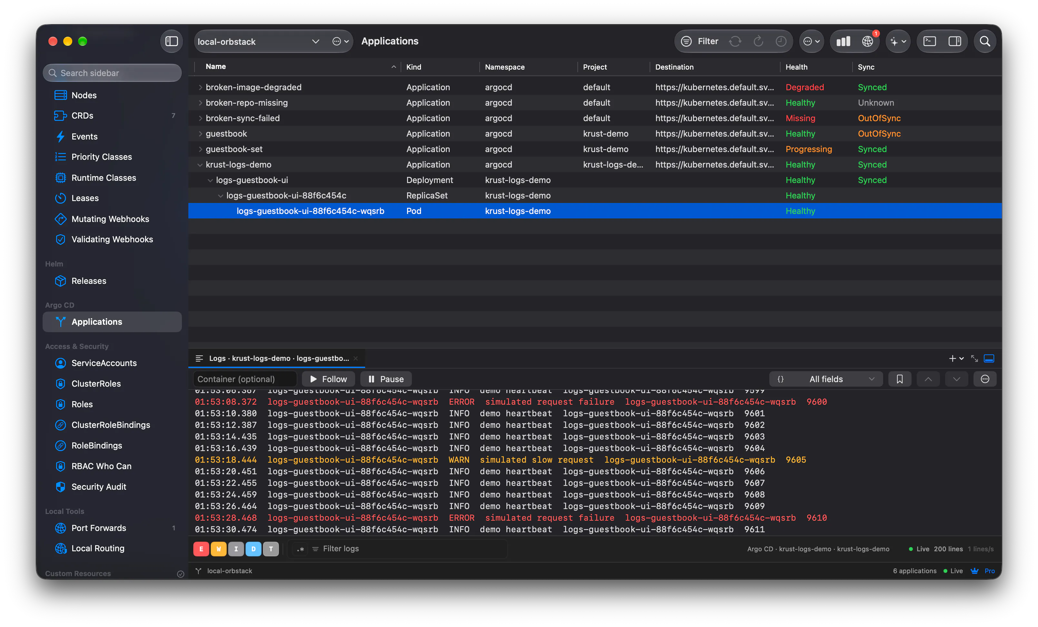1038x627 pixels.
Task: Pause the log stream
Action: [x=386, y=379]
